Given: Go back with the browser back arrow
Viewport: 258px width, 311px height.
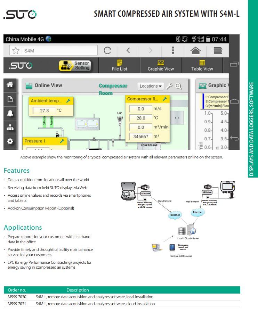Looking at the screenshot, I should [x=128, y=50].
